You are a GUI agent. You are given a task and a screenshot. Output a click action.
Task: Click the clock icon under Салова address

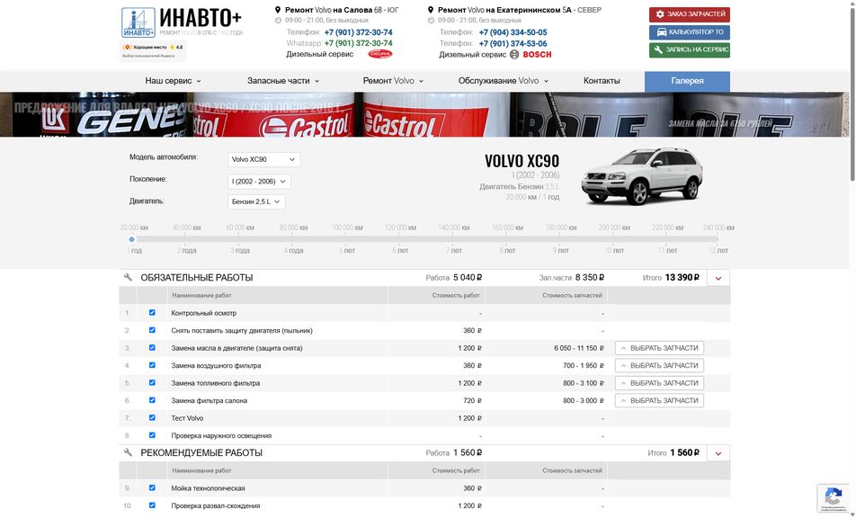click(x=279, y=20)
